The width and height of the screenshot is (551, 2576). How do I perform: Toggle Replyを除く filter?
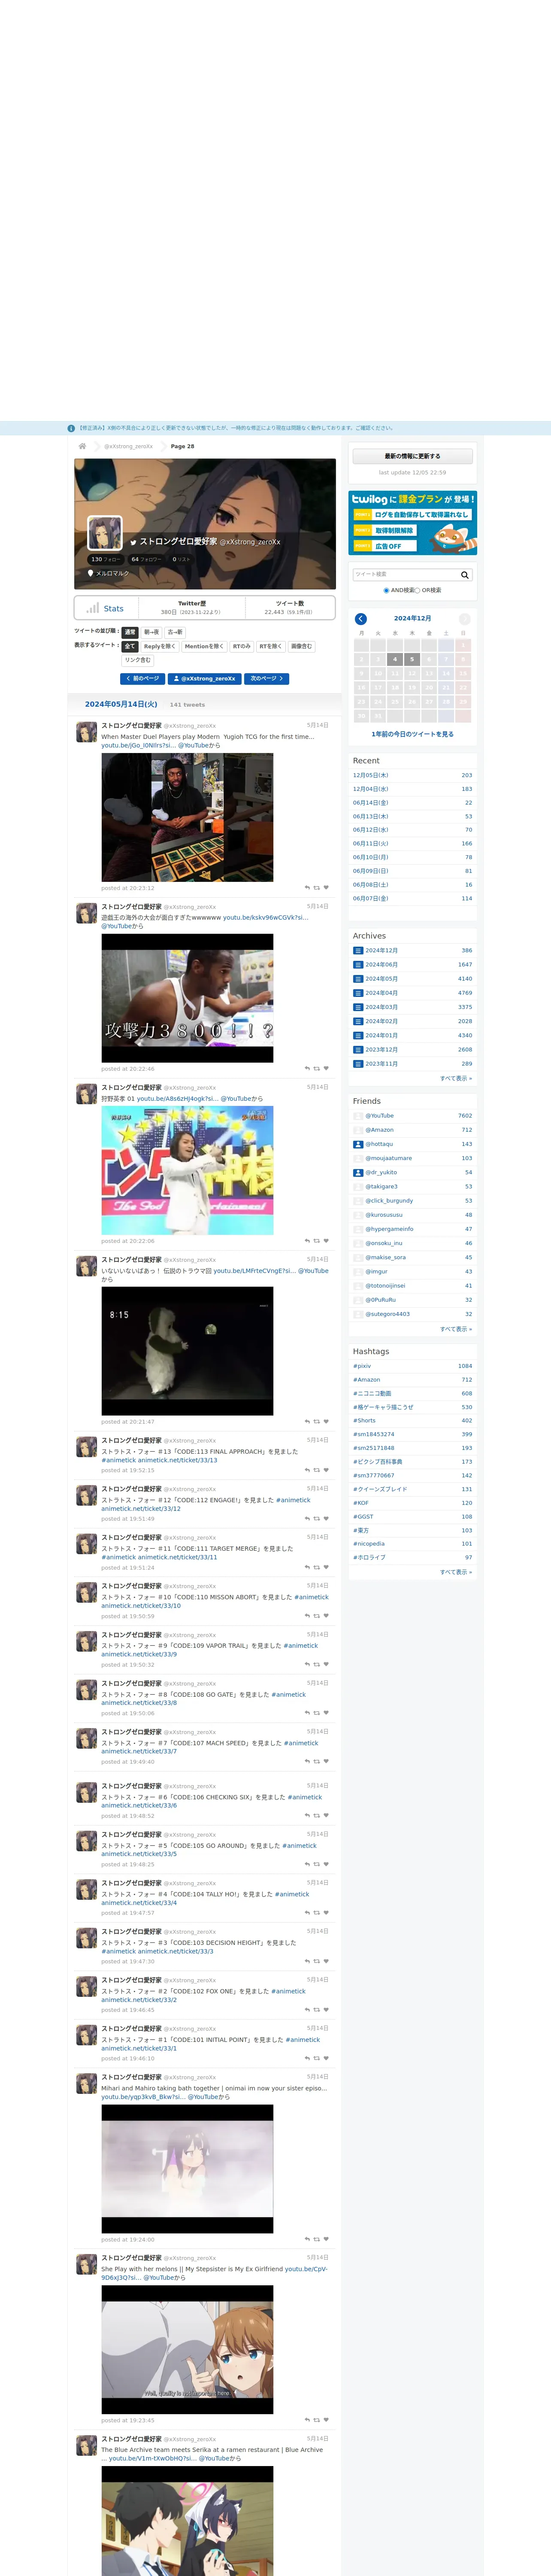pos(160,646)
